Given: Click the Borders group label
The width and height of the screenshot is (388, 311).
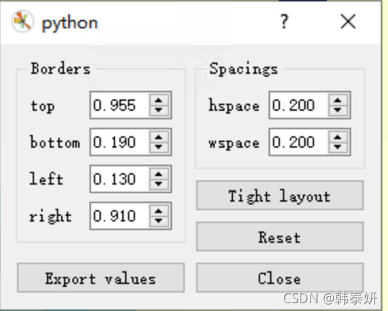Looking at the screenshot, I should tap(60, 68).
